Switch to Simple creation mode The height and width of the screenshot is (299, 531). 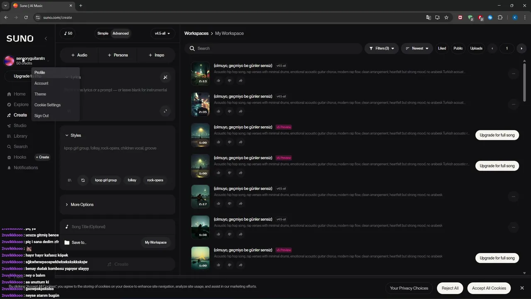[103, 33]
